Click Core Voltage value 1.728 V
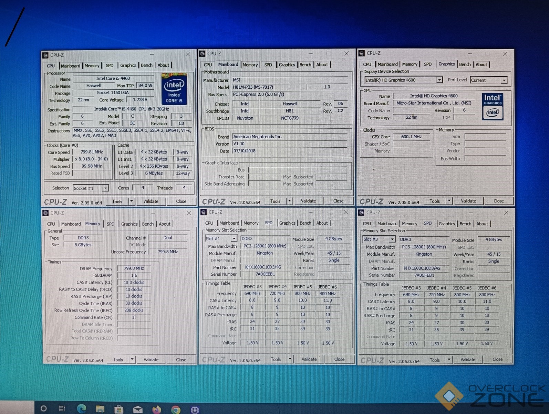 coord(140,100)
